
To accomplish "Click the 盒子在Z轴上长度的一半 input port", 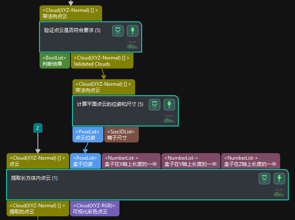I will tap(251, 161).
